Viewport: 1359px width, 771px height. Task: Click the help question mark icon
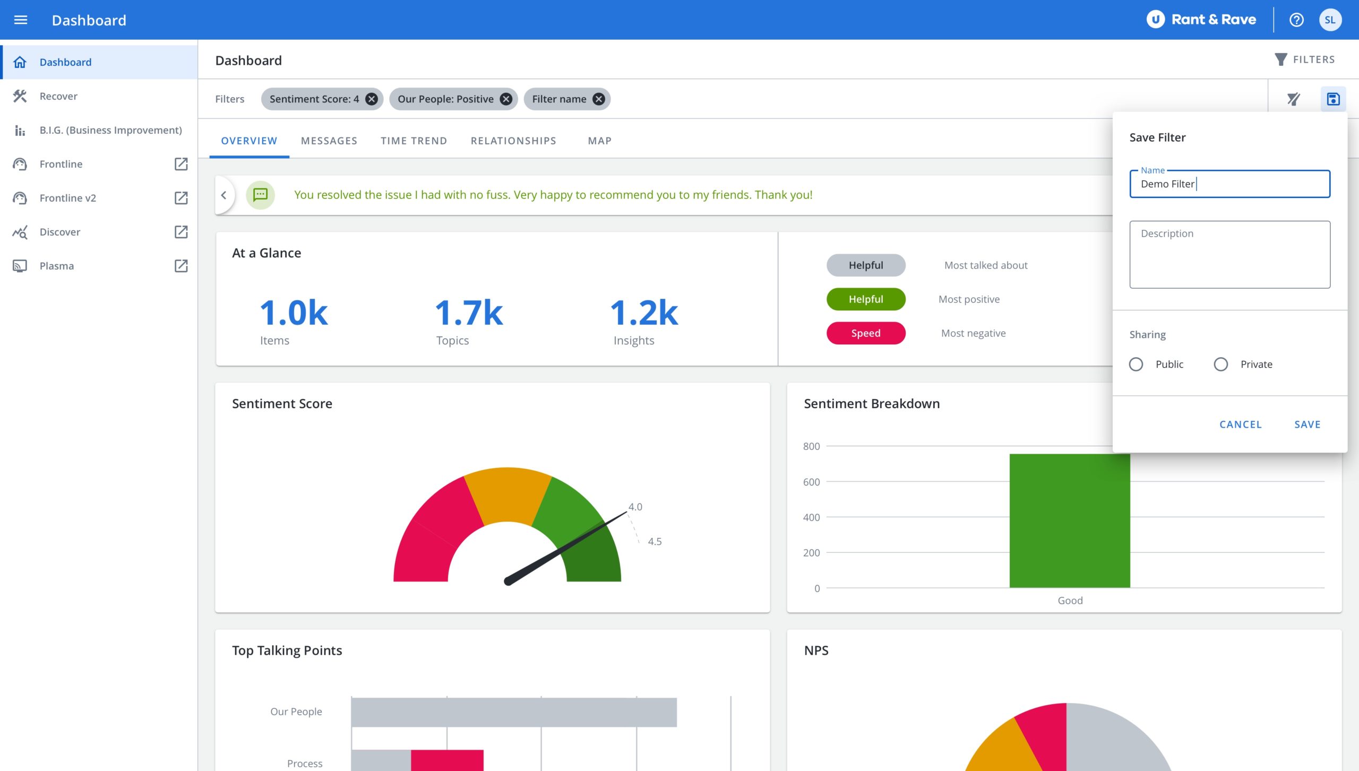click(1296, 20)
